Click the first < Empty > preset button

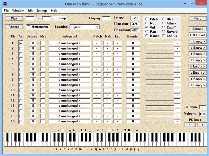click(x=198, y=41)
